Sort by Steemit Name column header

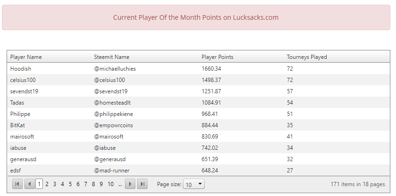coord(112,57)
